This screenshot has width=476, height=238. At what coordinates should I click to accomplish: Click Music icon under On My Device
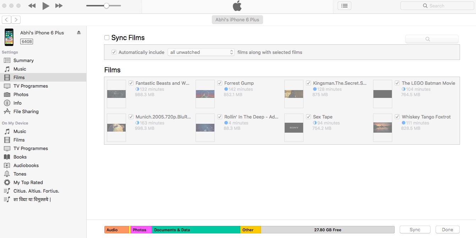7,131
